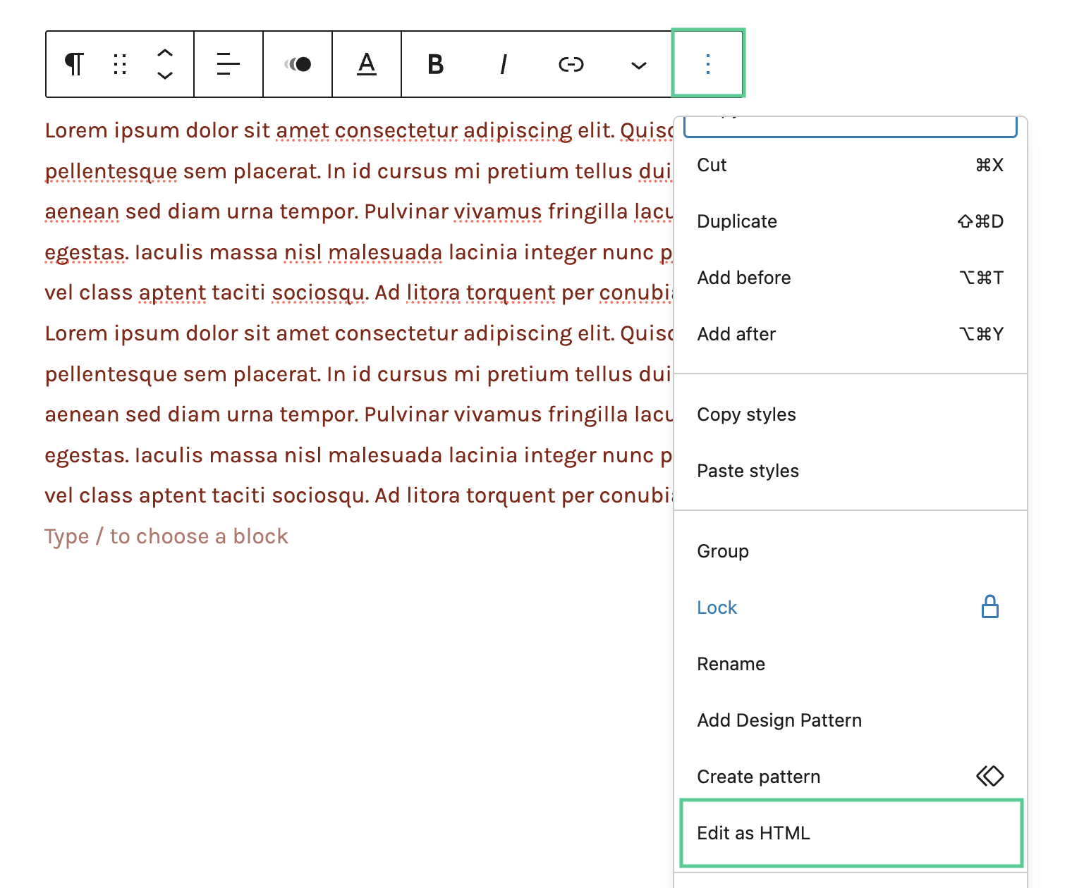Move block up with the up arrow
The height and width of the screenshot is (888, 1072).
pos(165,53)
